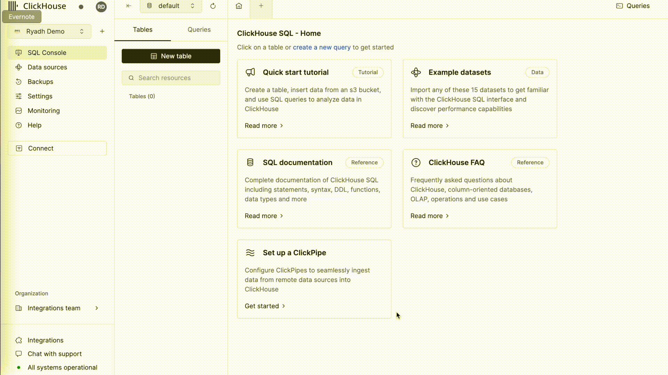The image size is (668, 375).
Task: Select the Tables tab
Action: [x=143, y=30]
